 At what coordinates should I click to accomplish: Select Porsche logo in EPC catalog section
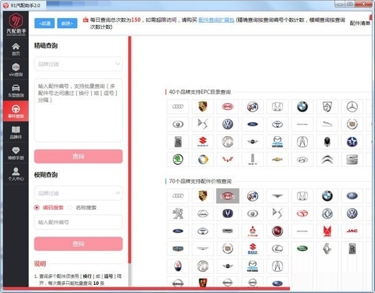click(x=202, y=107)
